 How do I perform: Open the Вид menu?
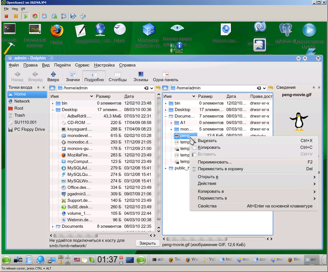(46, 65)
